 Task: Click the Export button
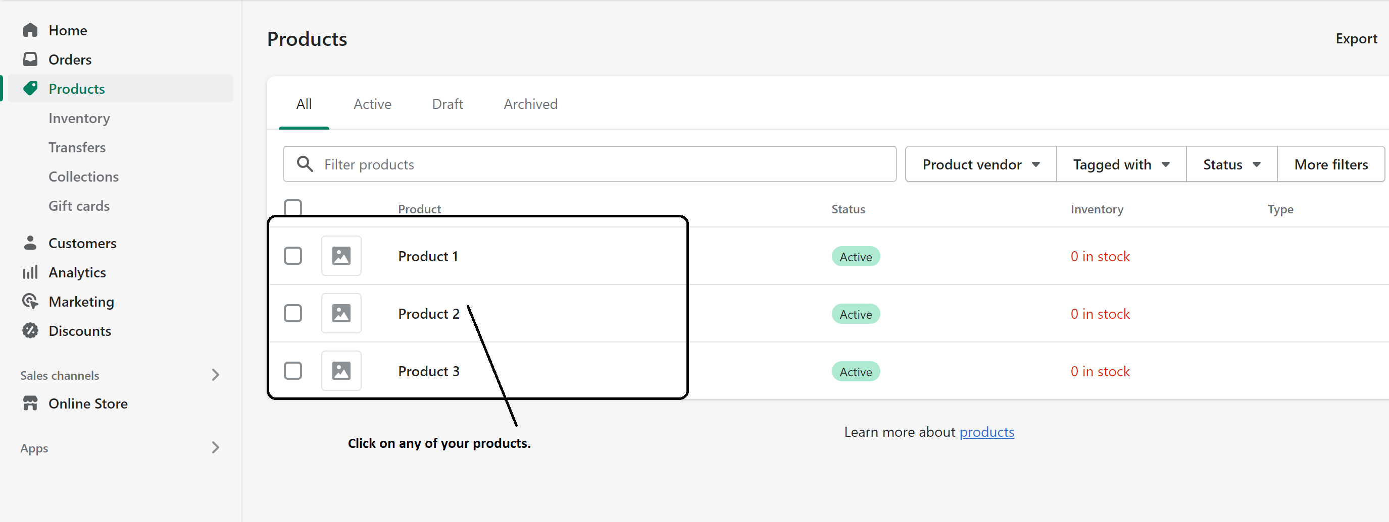click(x=1356, y=39)
